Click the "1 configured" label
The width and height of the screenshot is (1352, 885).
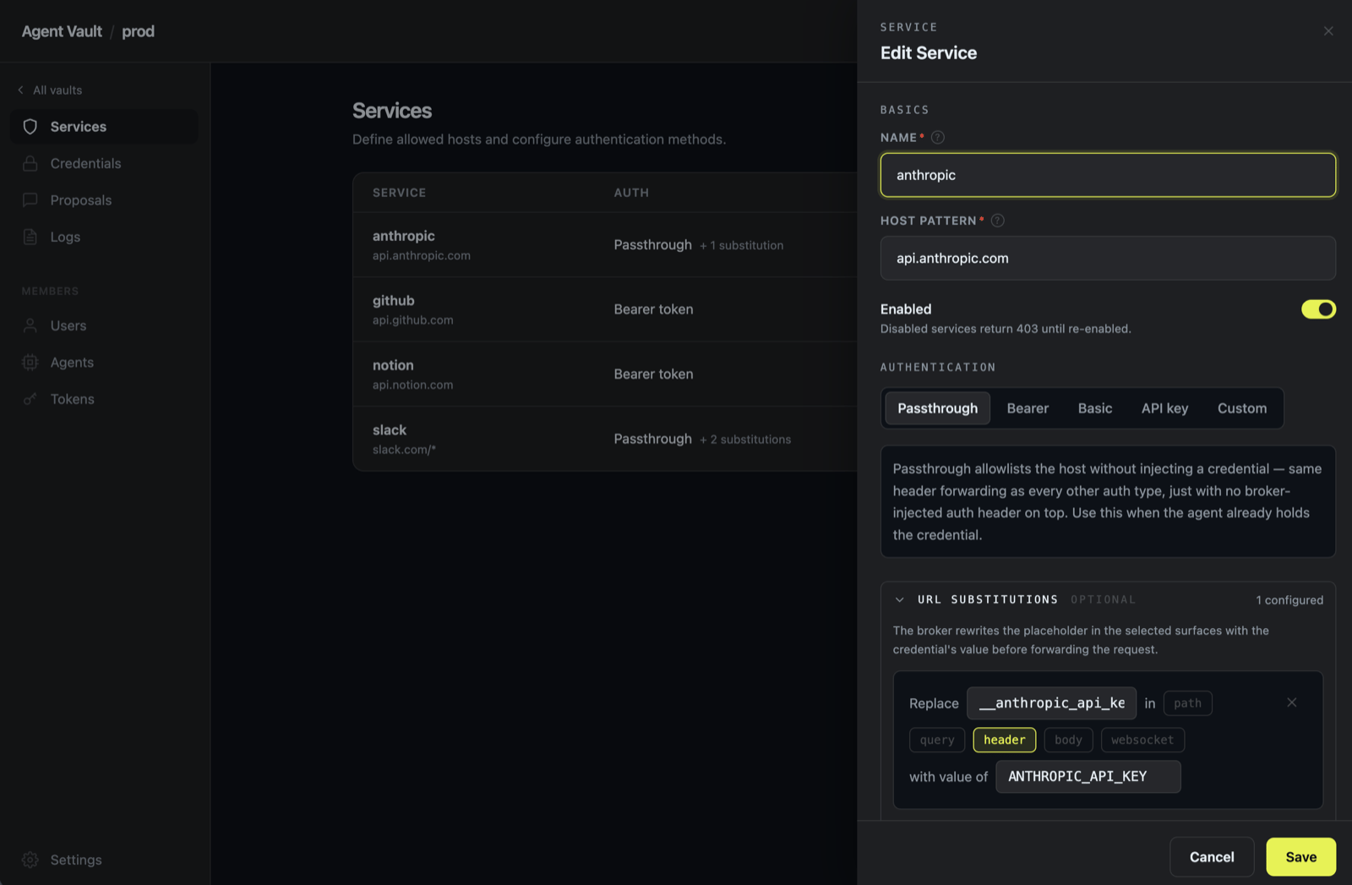click(1289, 600)
